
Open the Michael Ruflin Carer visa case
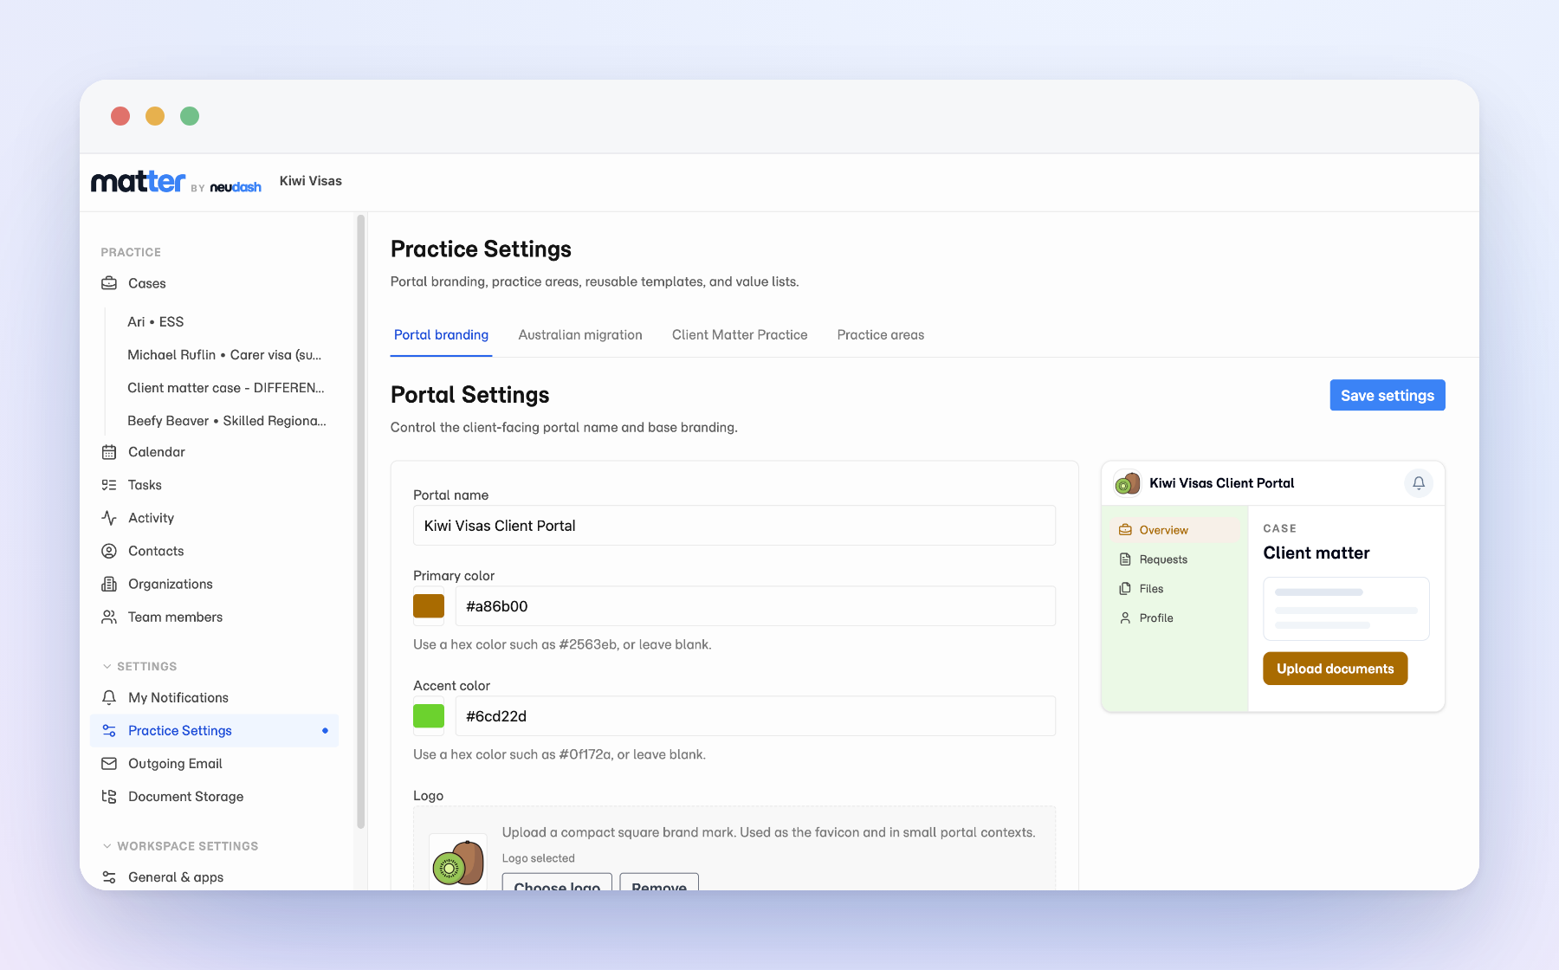click(224, 355)
